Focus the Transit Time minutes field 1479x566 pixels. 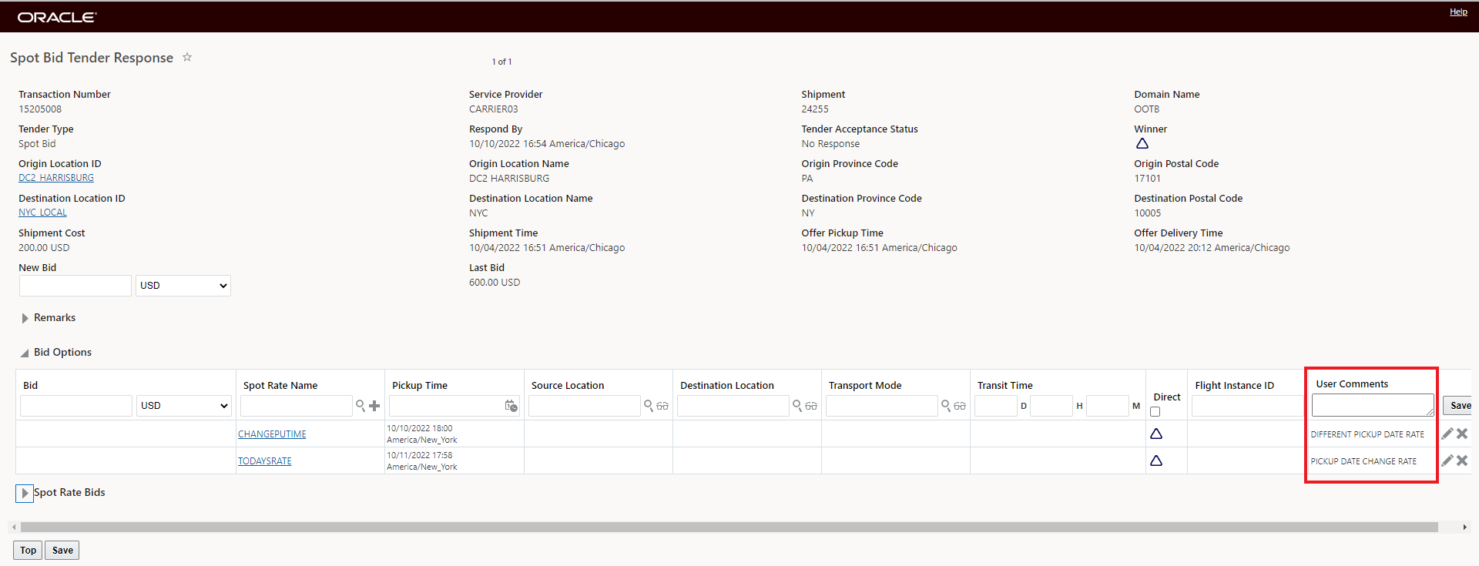(x=1108, y=406)
